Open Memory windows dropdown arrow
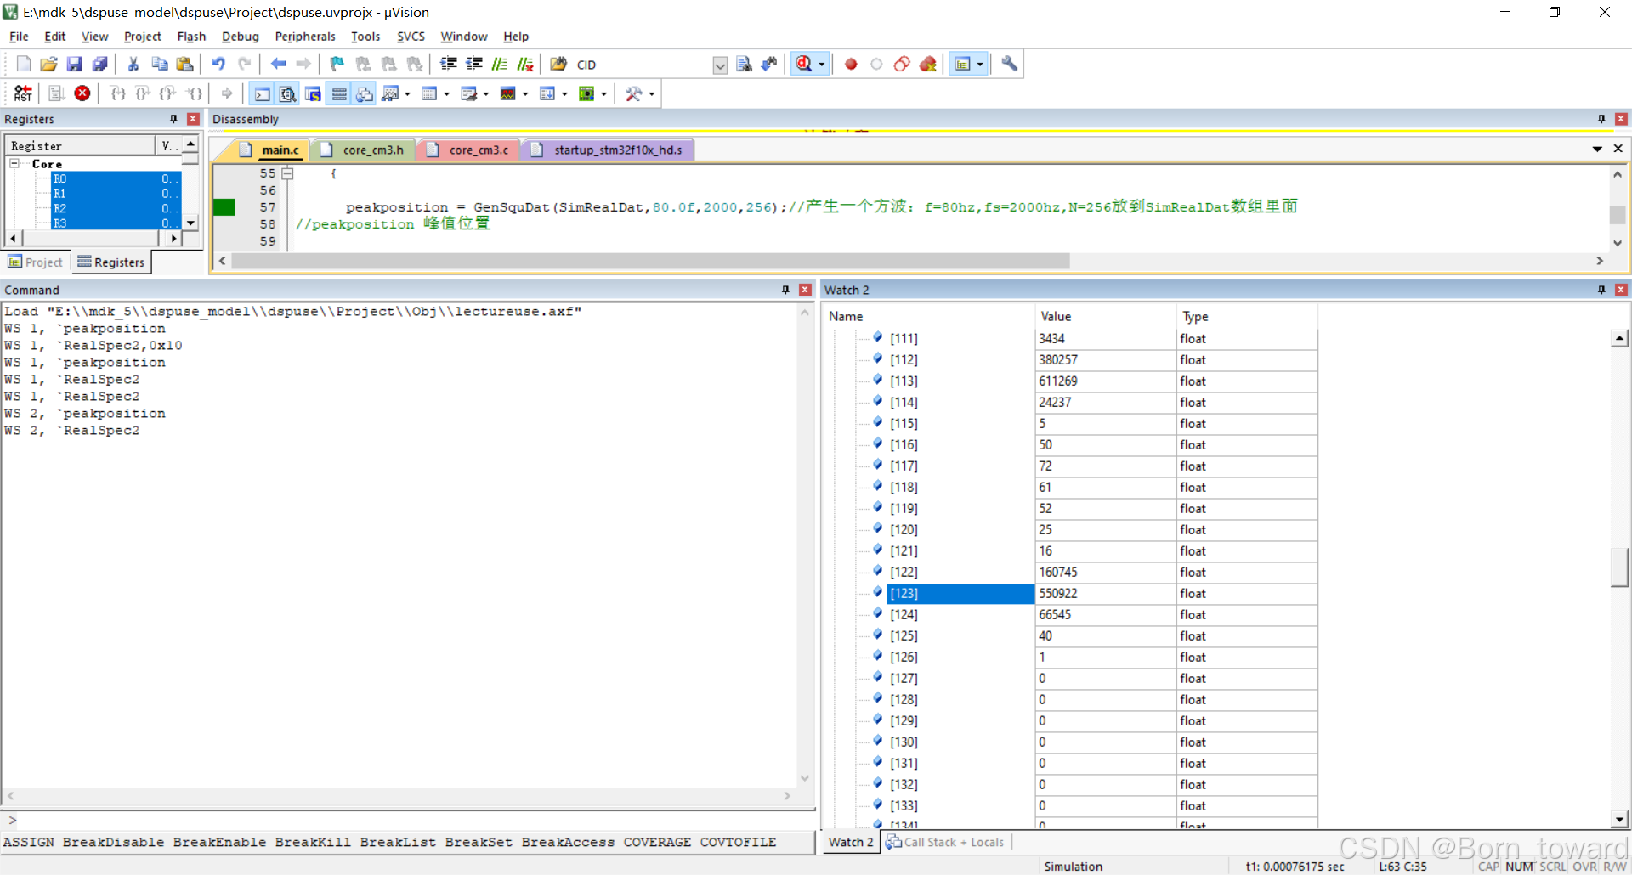1632x875 pixels. point(447,94)
